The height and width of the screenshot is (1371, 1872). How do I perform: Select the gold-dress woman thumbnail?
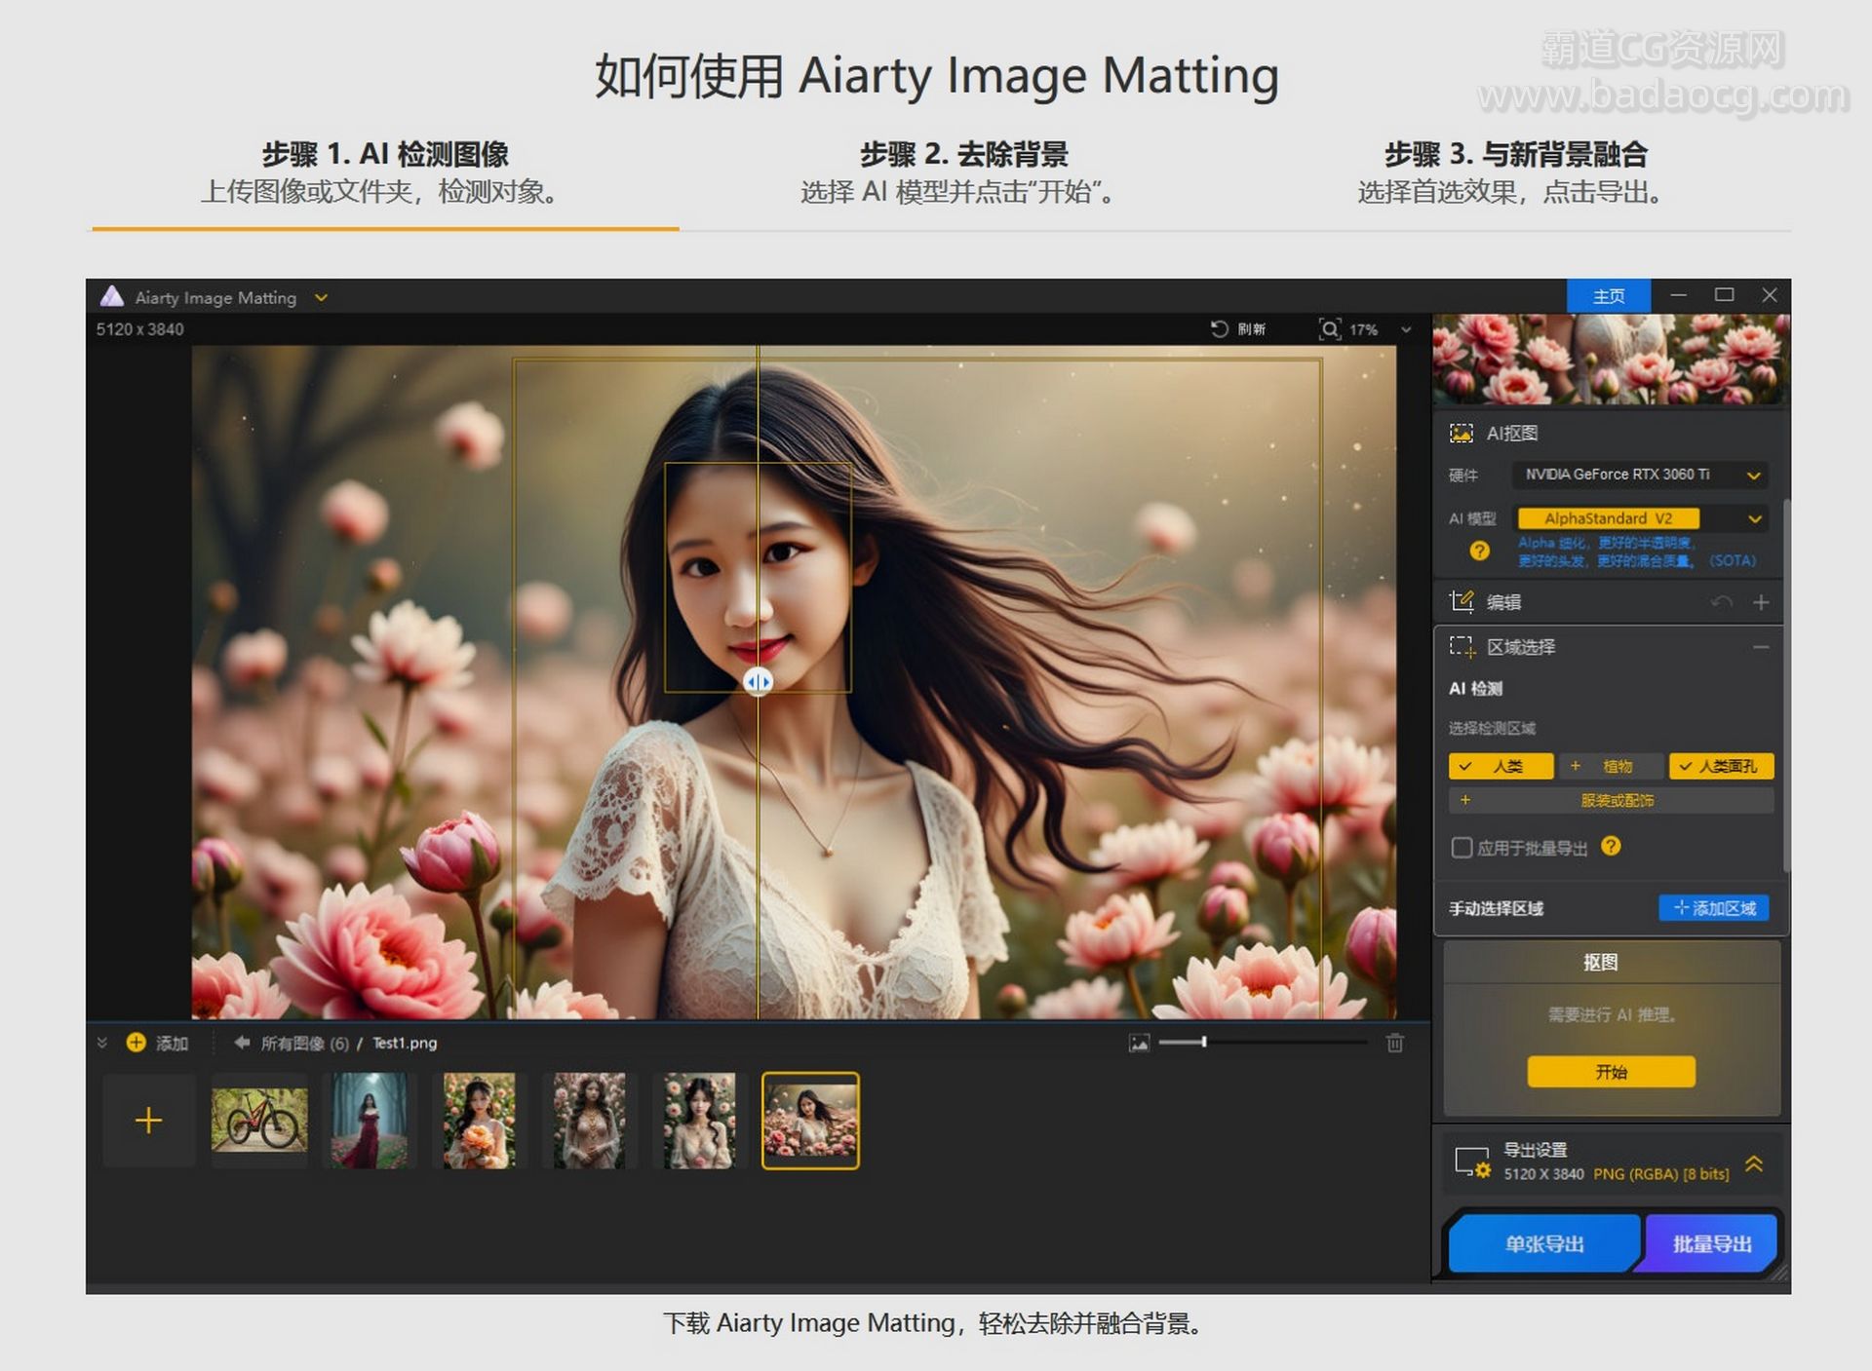coord(590,1121)
